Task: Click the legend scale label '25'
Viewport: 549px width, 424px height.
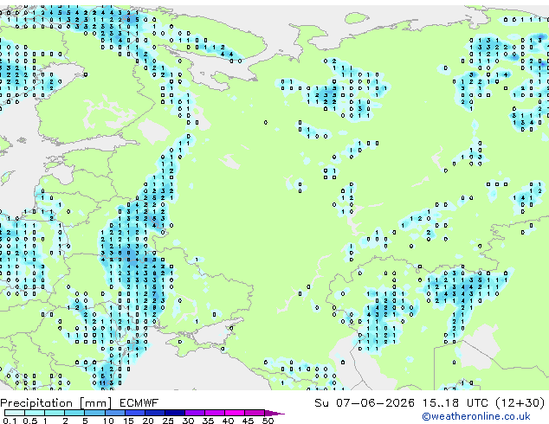Action: pyautogui.click(x=168, y=421)
